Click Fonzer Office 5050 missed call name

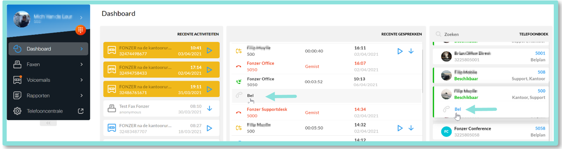(x=260, y=63)
